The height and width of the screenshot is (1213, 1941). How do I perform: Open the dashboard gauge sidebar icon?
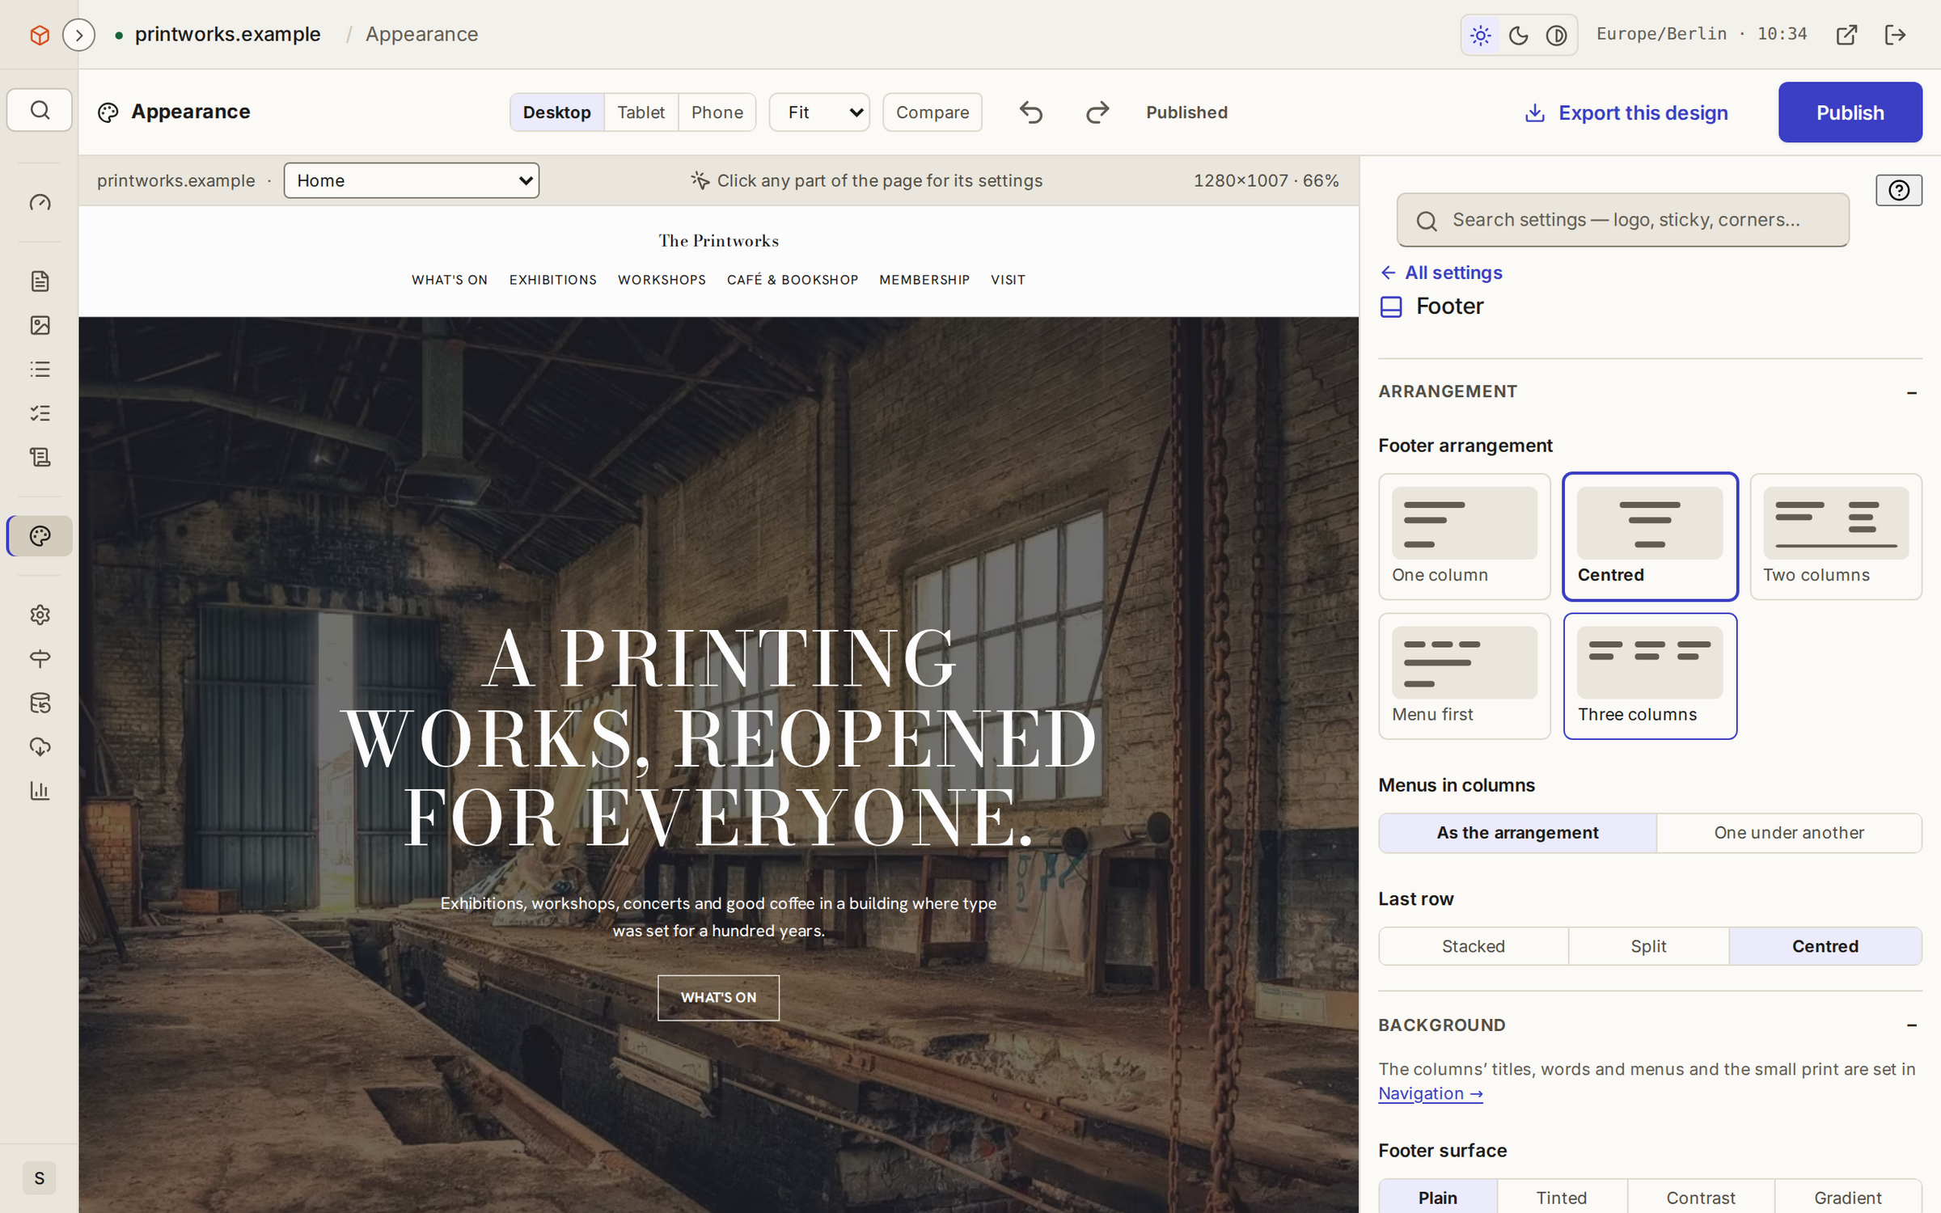click(x=40, y=202)
